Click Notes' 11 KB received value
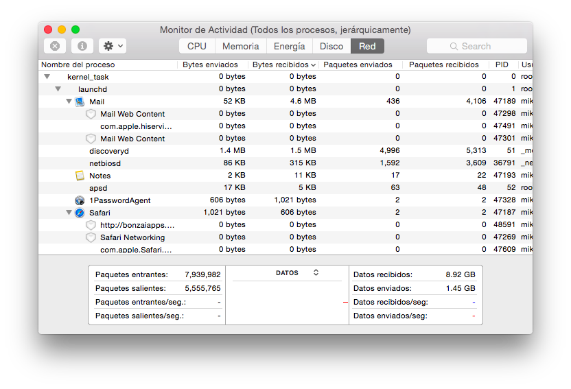Viewport: 571px width, 389px height. (x=305, y=176)
